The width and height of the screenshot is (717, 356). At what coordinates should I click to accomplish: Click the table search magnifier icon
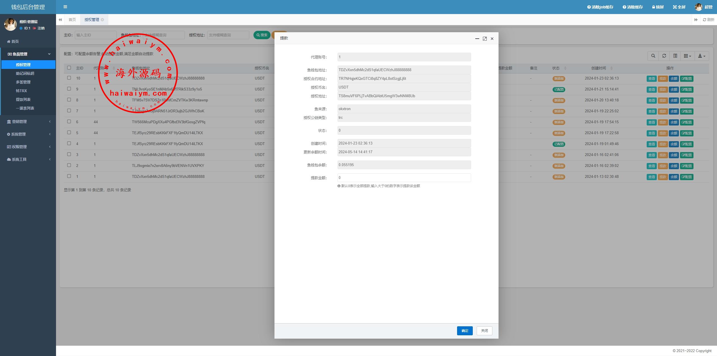[x=653, y=56]
